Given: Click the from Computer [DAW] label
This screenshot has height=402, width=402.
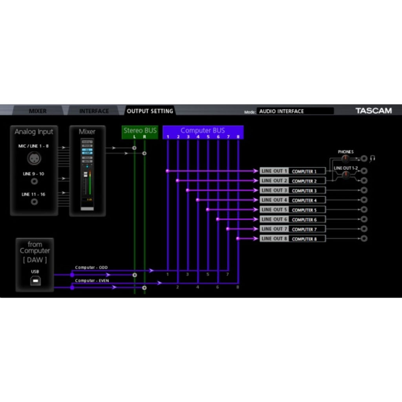Looking at the screenshot, I should tap(35, 252).
